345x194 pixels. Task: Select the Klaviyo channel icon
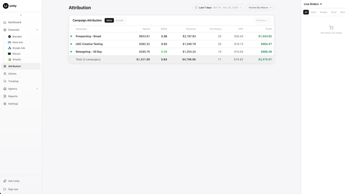coord(9,53)
